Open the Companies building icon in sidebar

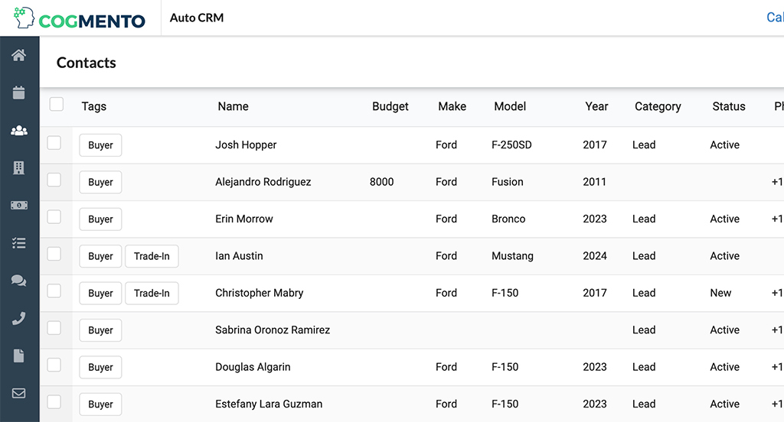click(19, 168)
